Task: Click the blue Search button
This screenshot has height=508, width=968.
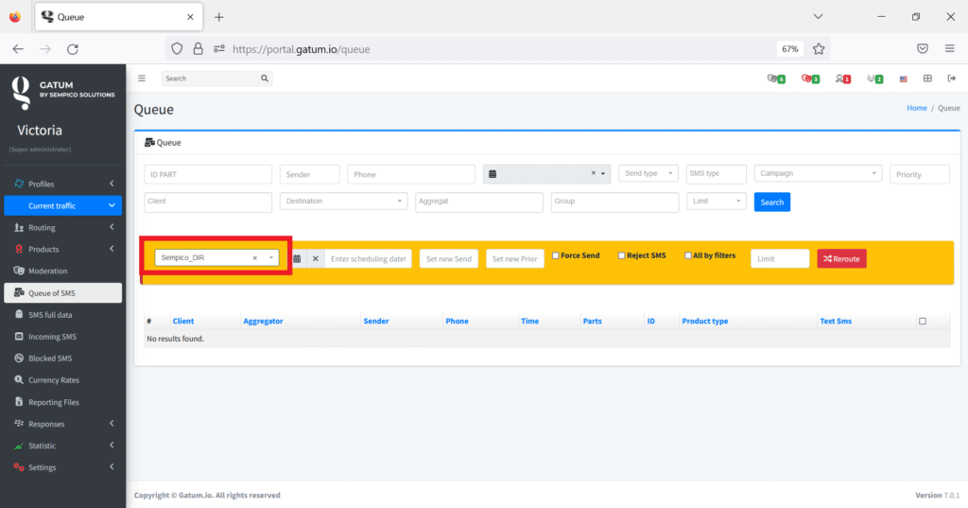Action: pyautogui.click(x=771, y=202)
